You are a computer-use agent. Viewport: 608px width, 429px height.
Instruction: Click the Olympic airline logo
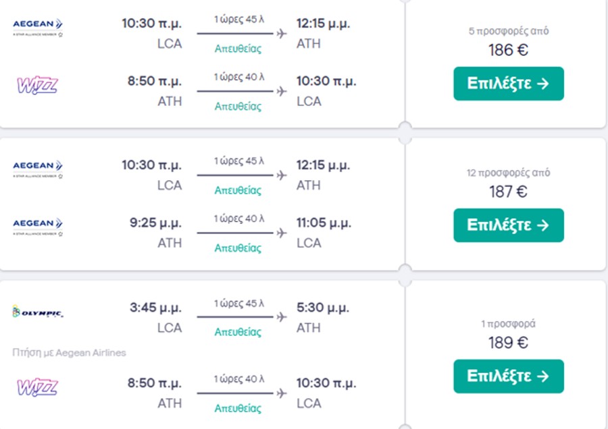tap(38, 312)
